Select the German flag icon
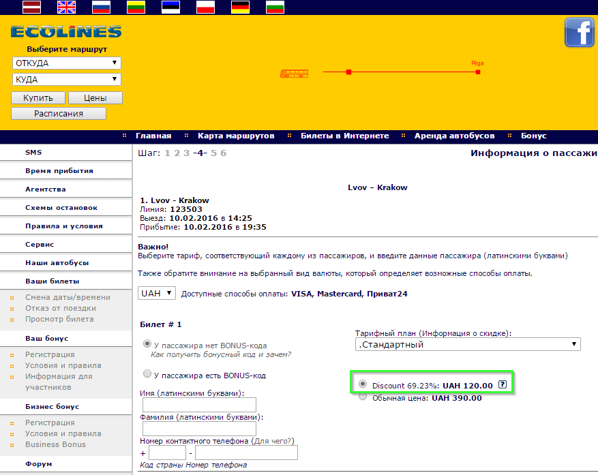 241,7
